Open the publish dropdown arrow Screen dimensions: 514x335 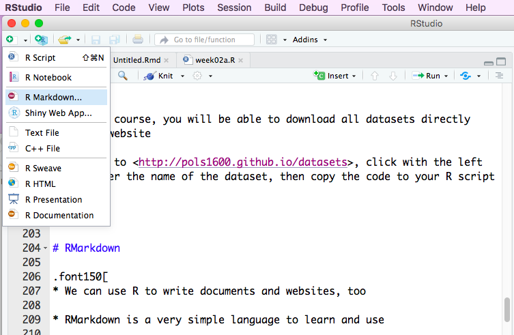(x=479, y=76)
